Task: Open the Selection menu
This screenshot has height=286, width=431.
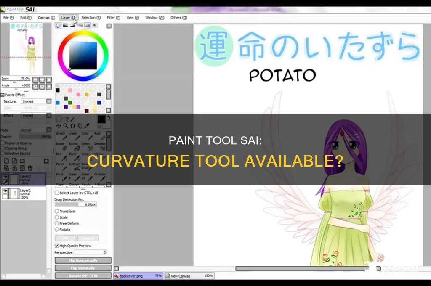Action: [91, 18]
